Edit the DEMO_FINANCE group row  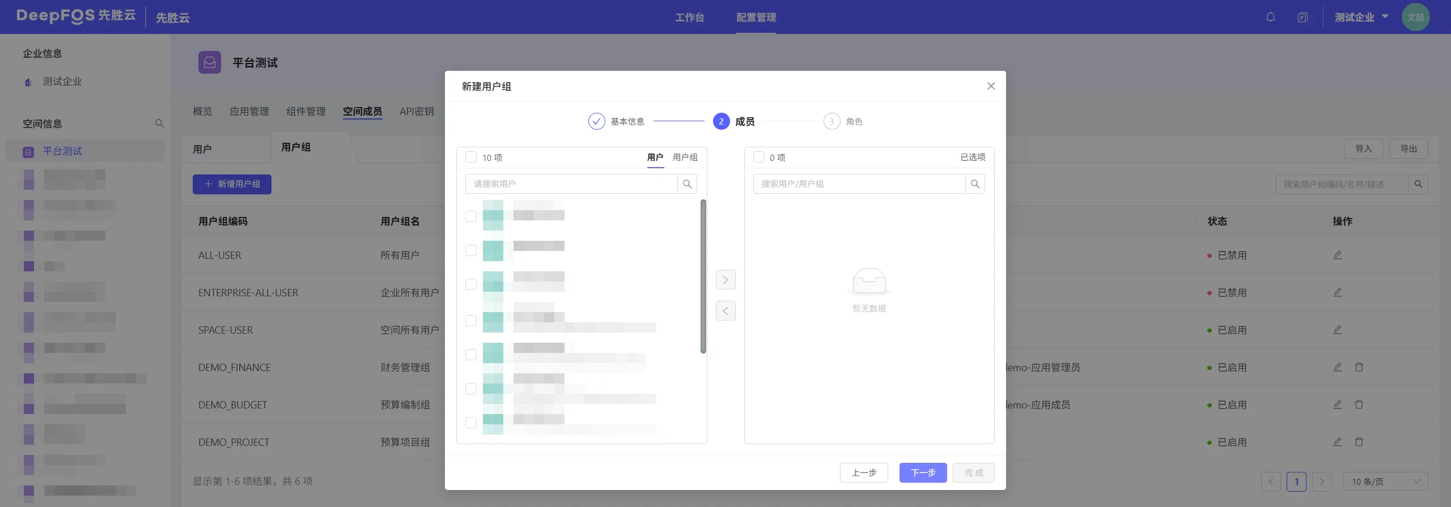click(1337, 367)
